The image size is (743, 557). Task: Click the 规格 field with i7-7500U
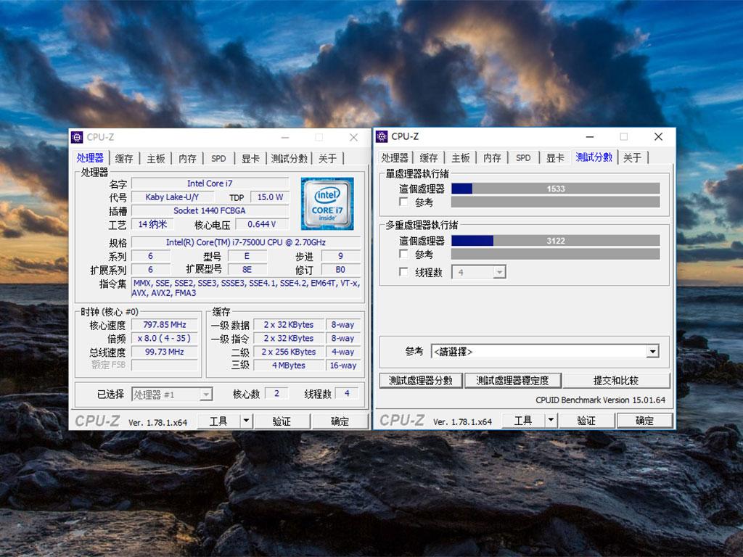(x=246, y=242)
